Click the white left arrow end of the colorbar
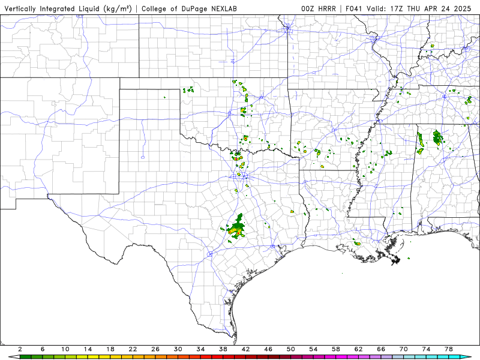The height and width of the screenshot is (360, 480). 14,357
